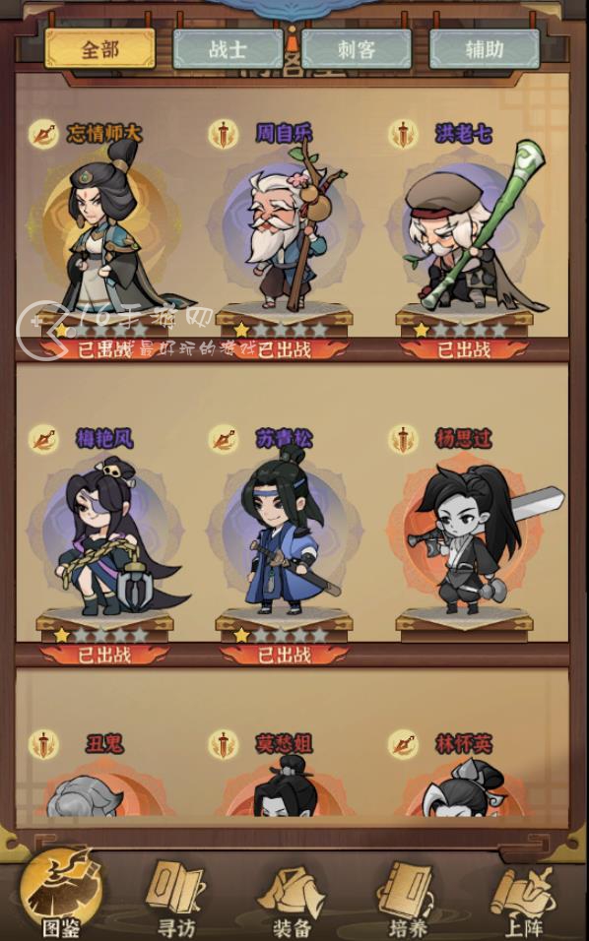Screen dimensions: 589x941
Task: Click the dagger class icon beside 林怀英
Action: tap(403, 745)
